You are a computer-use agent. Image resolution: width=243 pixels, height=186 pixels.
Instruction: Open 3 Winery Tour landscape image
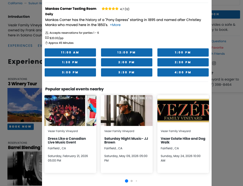(x=25, y=105)
